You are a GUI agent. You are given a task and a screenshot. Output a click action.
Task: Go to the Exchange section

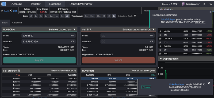point(55,4)
